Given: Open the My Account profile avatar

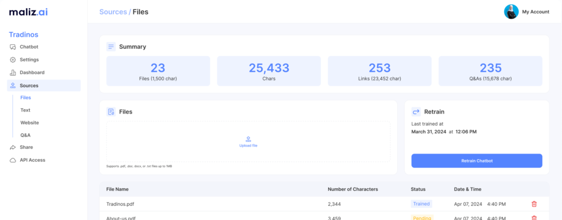Looking at the screenshot, I should (x=511, y=12).
